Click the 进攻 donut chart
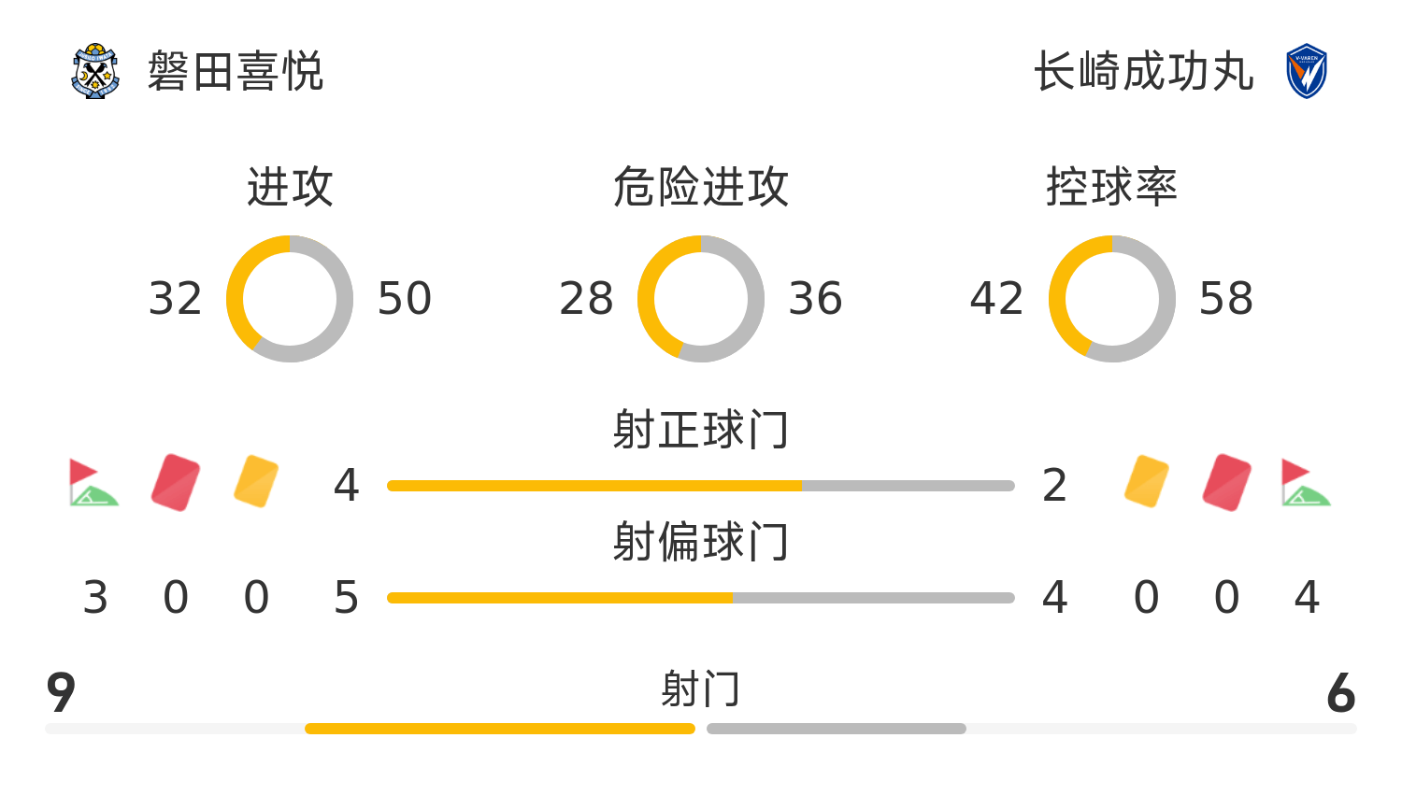 tap(290, 299)
